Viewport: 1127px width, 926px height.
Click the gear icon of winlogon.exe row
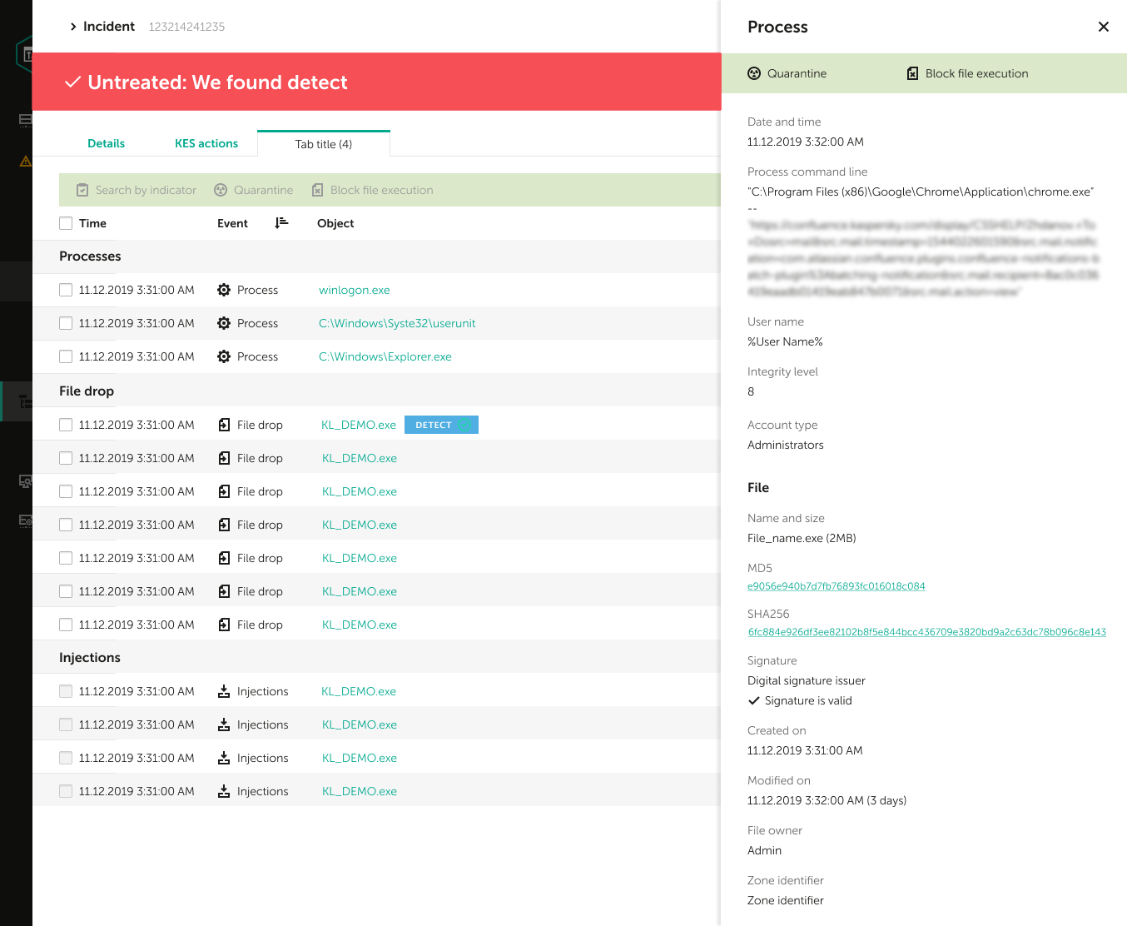click(224, 290)
